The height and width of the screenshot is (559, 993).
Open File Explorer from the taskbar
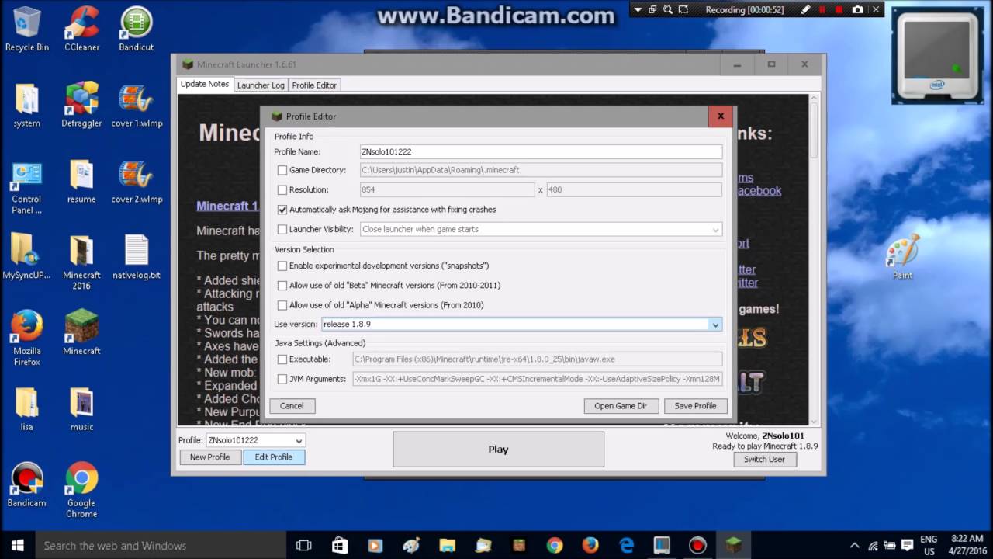click(447, 545)
